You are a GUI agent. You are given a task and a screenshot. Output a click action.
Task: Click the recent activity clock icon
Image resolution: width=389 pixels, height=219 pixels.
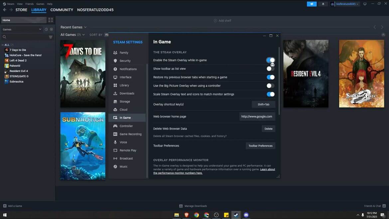pyautogui.click(x=46, y=29)
